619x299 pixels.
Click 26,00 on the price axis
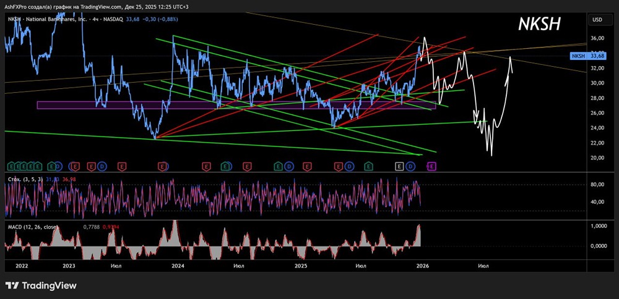tap(598, 113)
